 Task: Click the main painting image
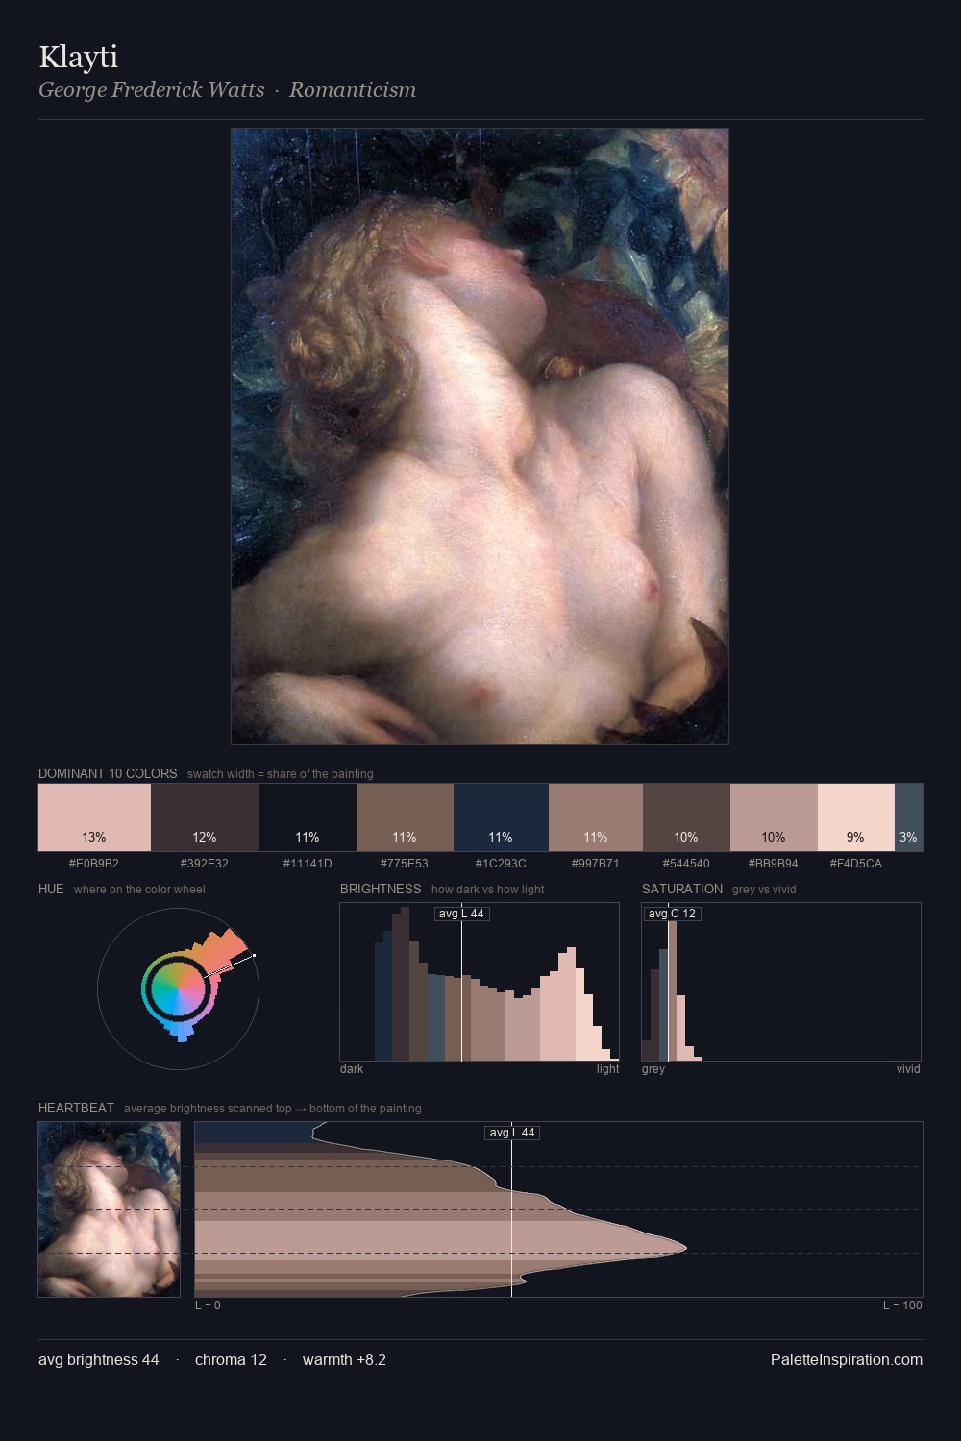pos(480,436)
